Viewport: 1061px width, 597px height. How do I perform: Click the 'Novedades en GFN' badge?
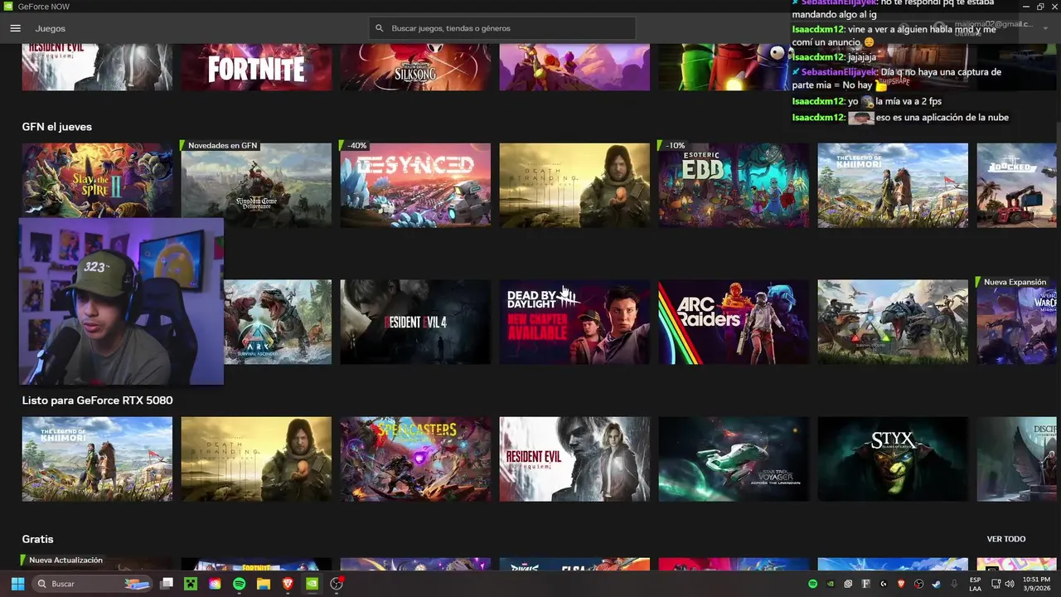pyautogui.click(x=221, y=145)
